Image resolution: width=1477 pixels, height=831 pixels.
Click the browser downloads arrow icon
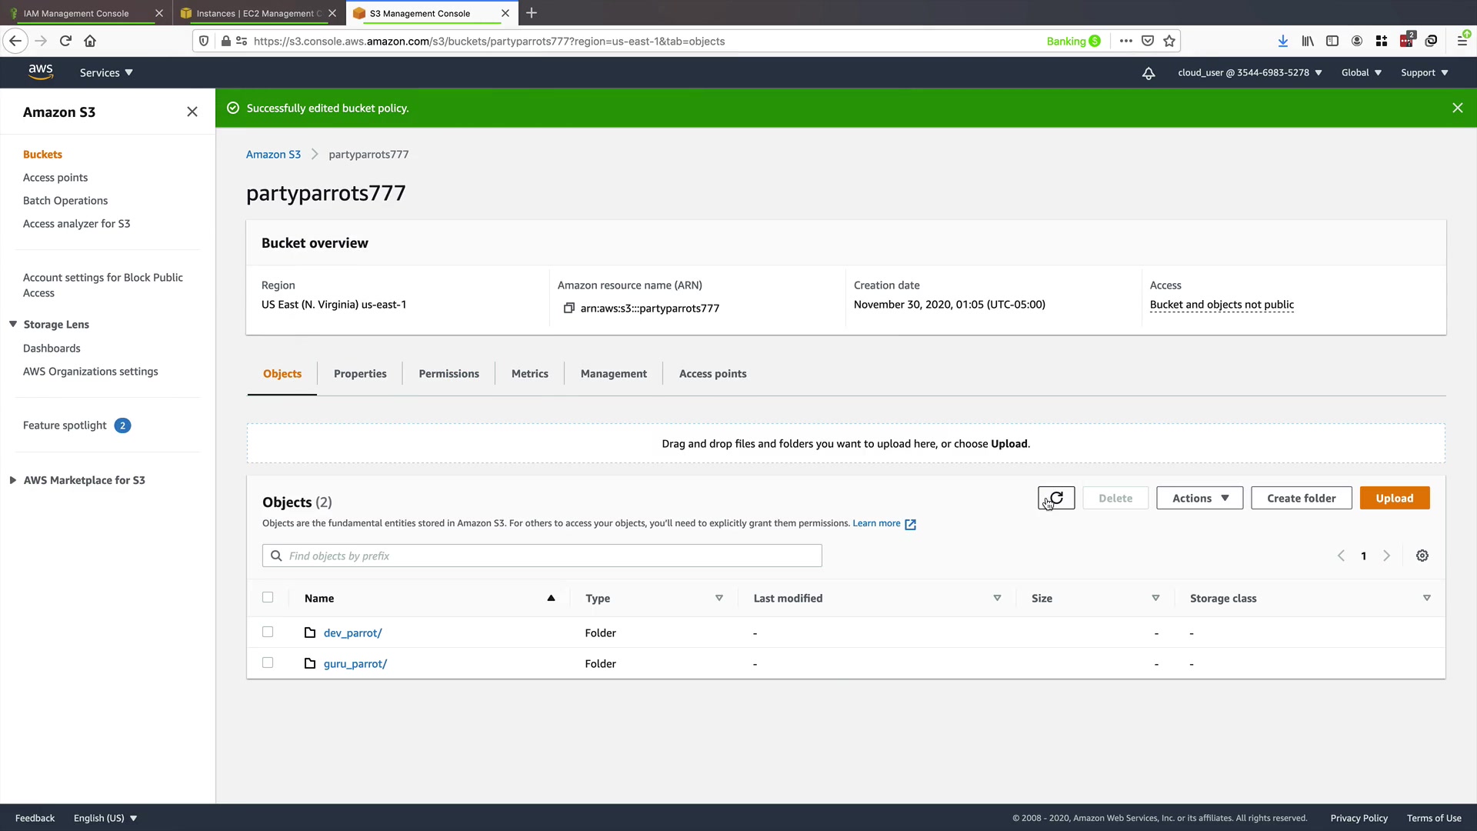[x=1282, y=42]
